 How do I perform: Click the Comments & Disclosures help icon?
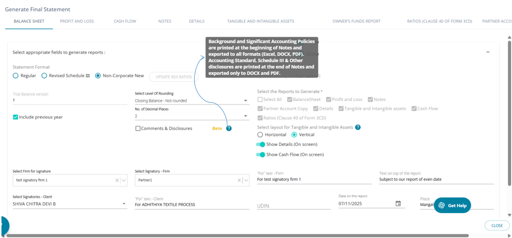(x=229, y=129)
